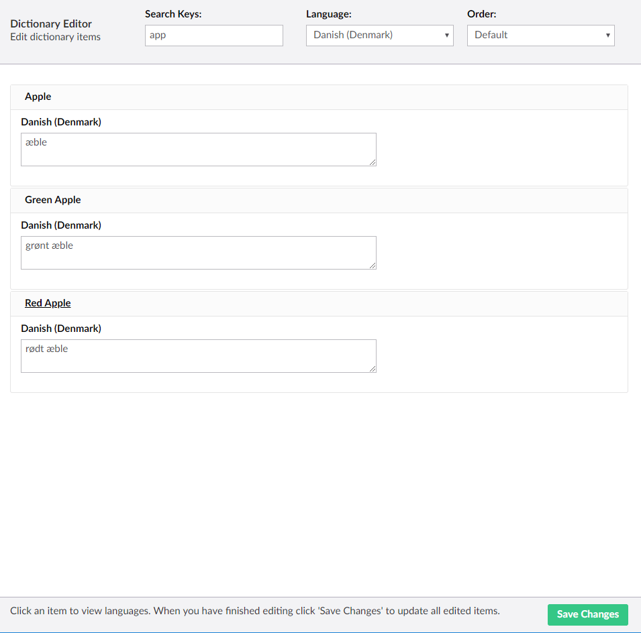Edit the rødt æble translation text area
This screenshot has width=641, height=633.
click(x=198, y=356)
